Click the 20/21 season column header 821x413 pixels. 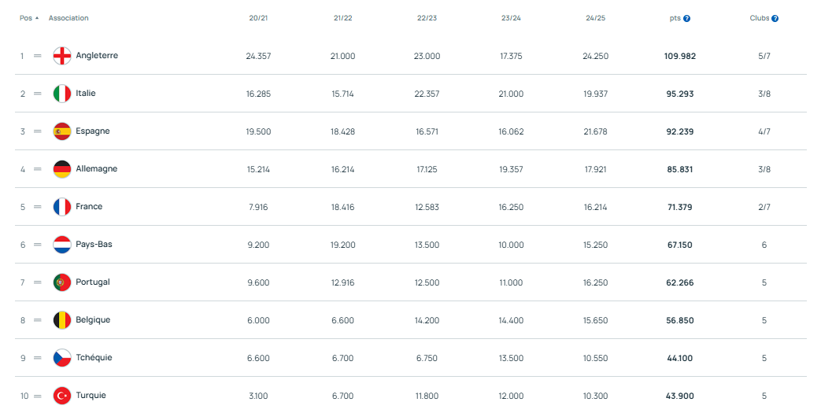pyautogui.click(x=258, y=18)
